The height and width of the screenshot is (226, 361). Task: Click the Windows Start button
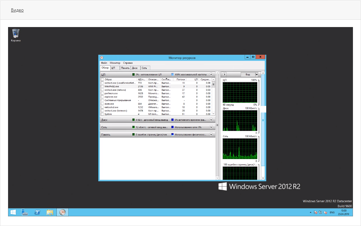(13, 212)
